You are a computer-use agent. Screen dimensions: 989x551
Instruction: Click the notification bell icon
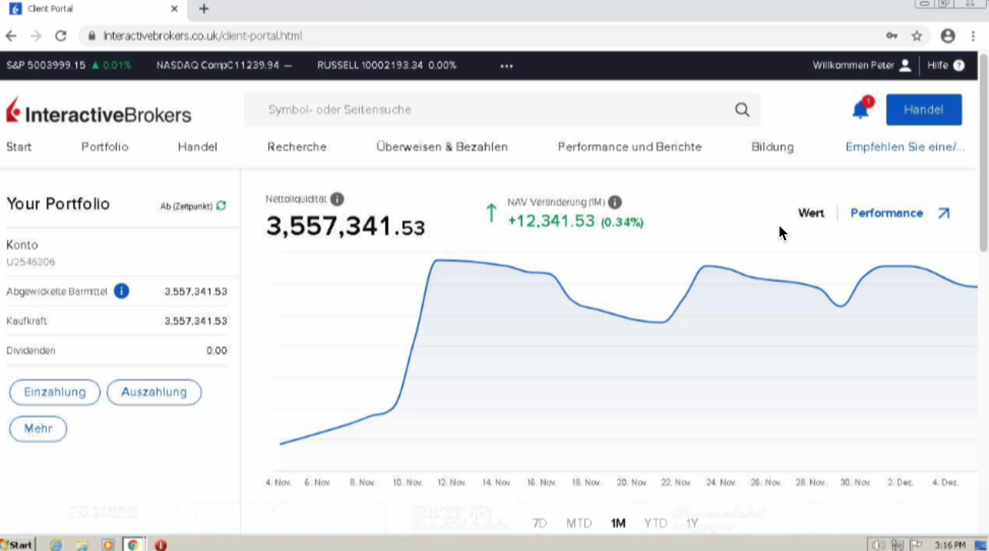[x=861, y=109]
